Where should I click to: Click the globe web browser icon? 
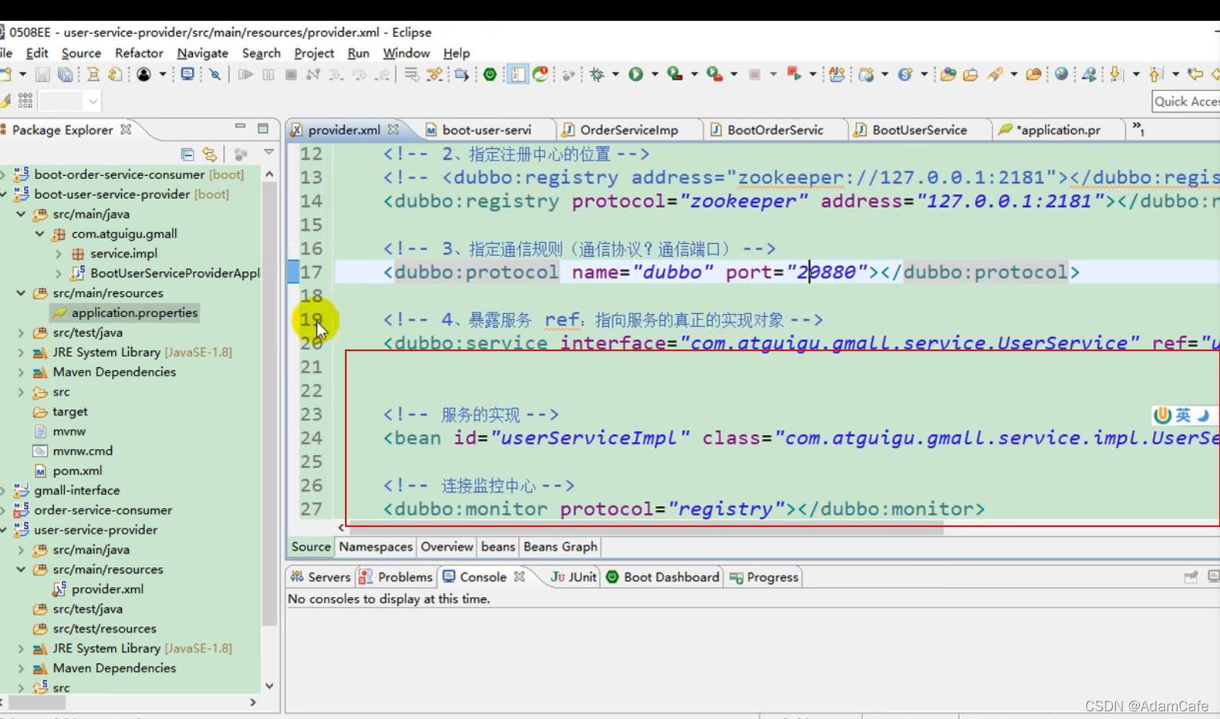[1061, 74]
